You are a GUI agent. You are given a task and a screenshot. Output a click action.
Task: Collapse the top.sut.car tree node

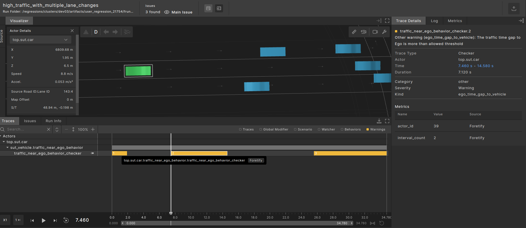click(4, 142)
